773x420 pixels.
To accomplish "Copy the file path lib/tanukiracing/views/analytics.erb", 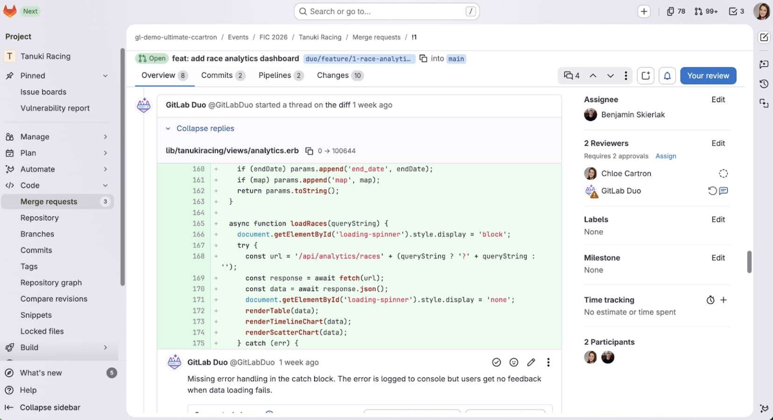I will point(309,151).
